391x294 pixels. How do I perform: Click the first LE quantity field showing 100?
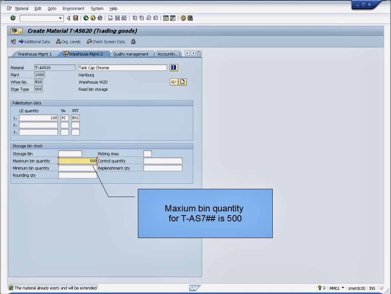pyautogui.click(x=38, y=118)
